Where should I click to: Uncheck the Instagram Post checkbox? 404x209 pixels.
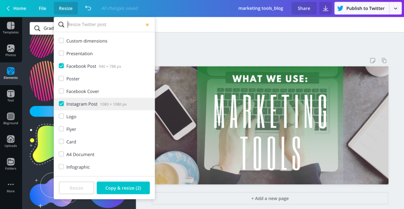(x=61, y=104)
